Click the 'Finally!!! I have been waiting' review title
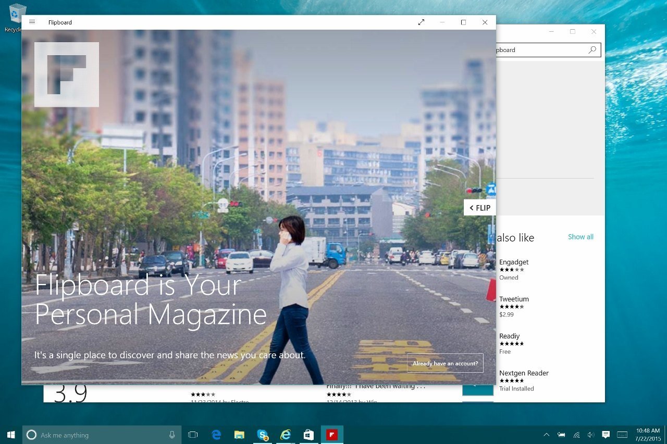This screenshot has height=444, width=667. pos(376,387)
